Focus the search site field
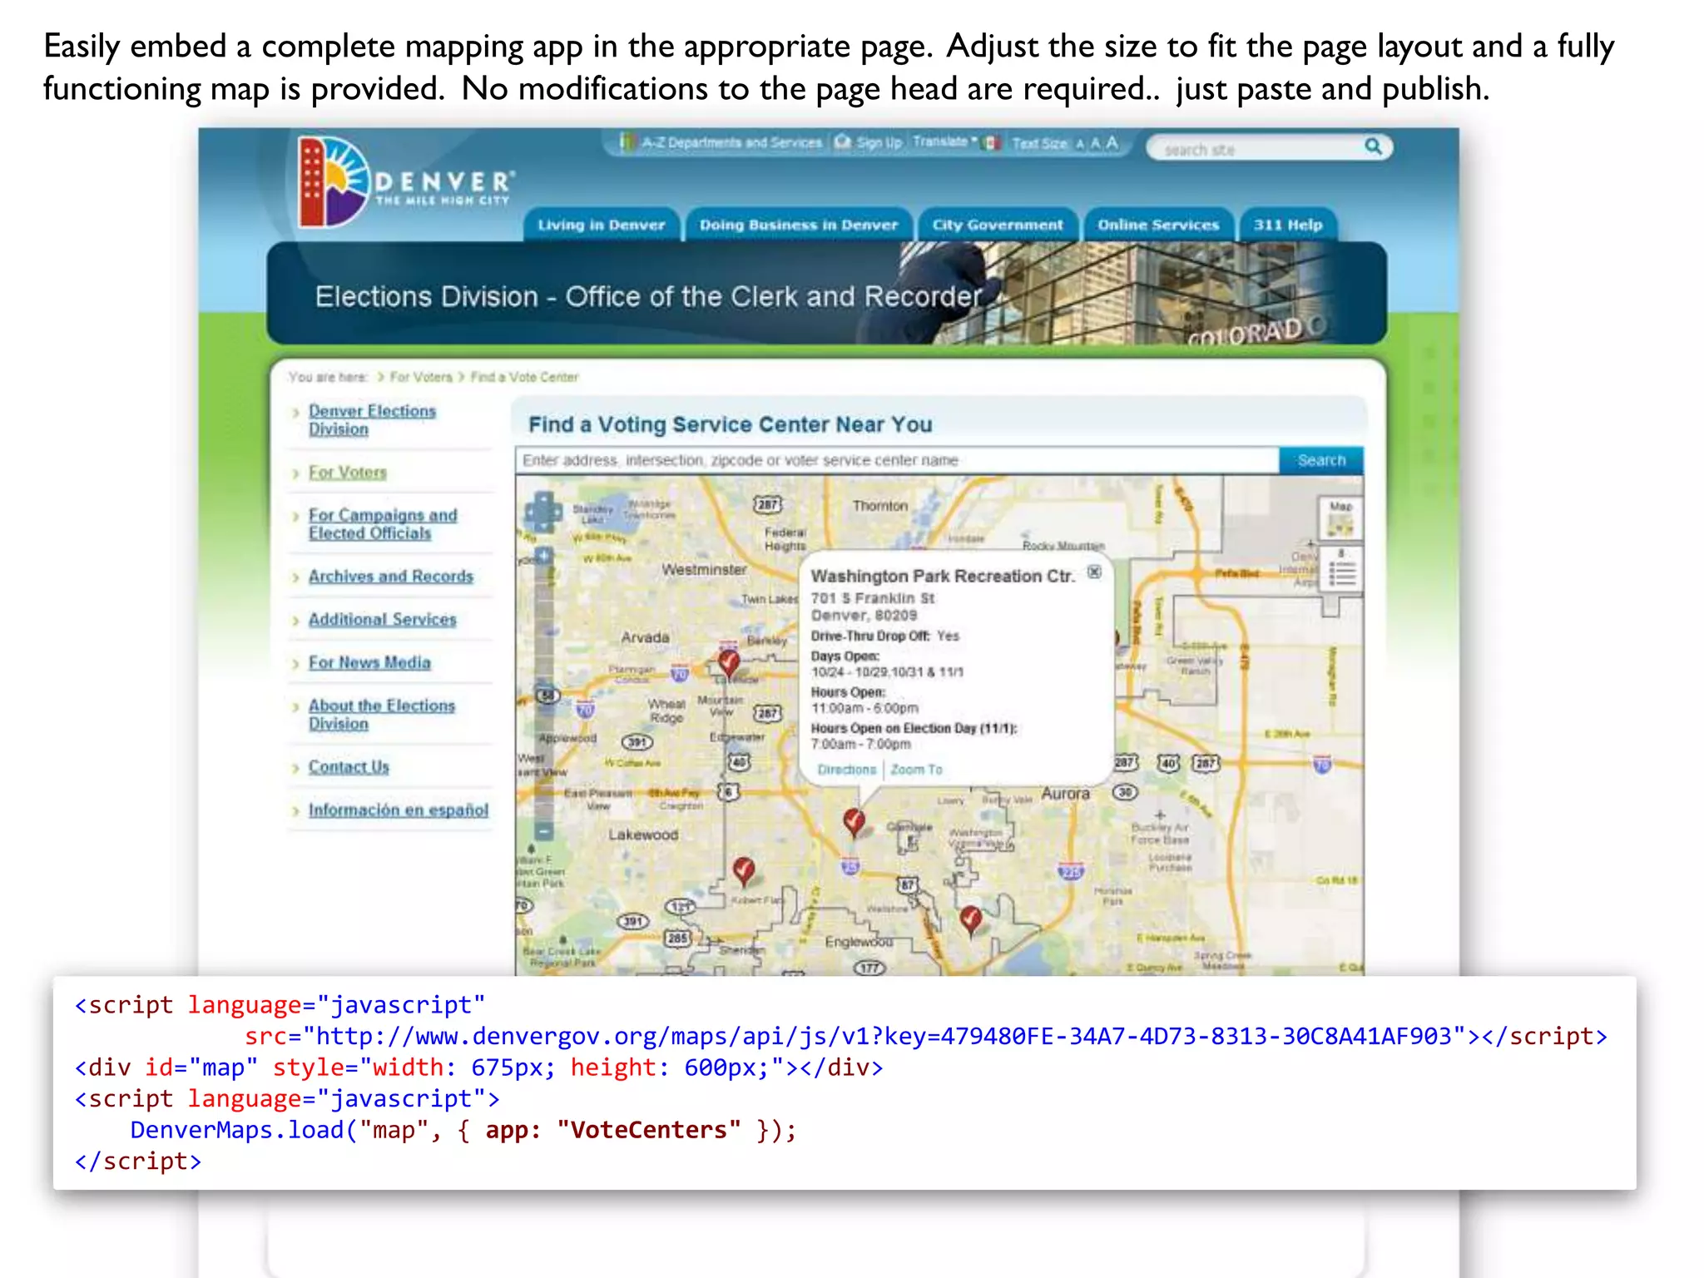The image size is (1704, 1278). pos(1256,149)
